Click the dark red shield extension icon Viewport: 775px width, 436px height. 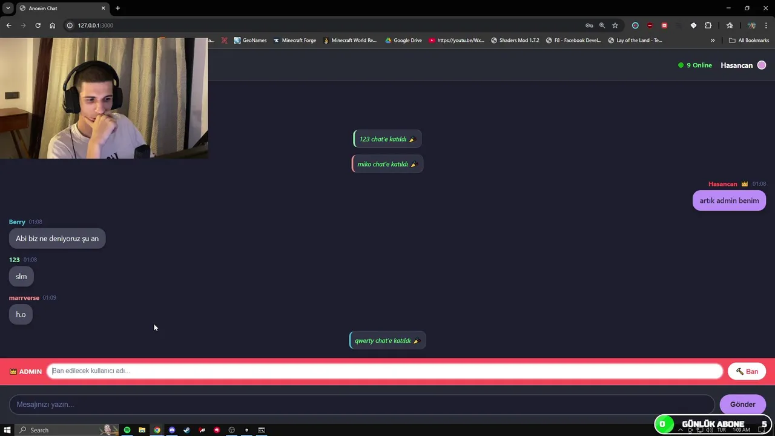click(x=650, y=25)
